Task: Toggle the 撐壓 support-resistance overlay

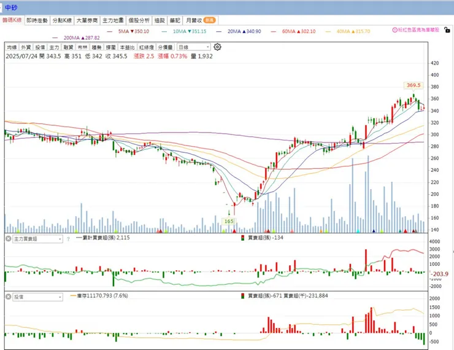Action: coord(110,47)
